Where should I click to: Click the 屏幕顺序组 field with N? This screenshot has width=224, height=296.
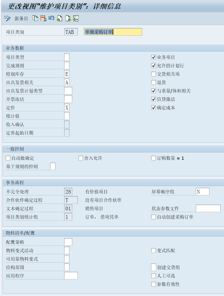(x=202, y=192)
